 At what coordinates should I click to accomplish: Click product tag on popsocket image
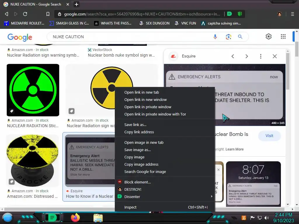pos(12,182)
